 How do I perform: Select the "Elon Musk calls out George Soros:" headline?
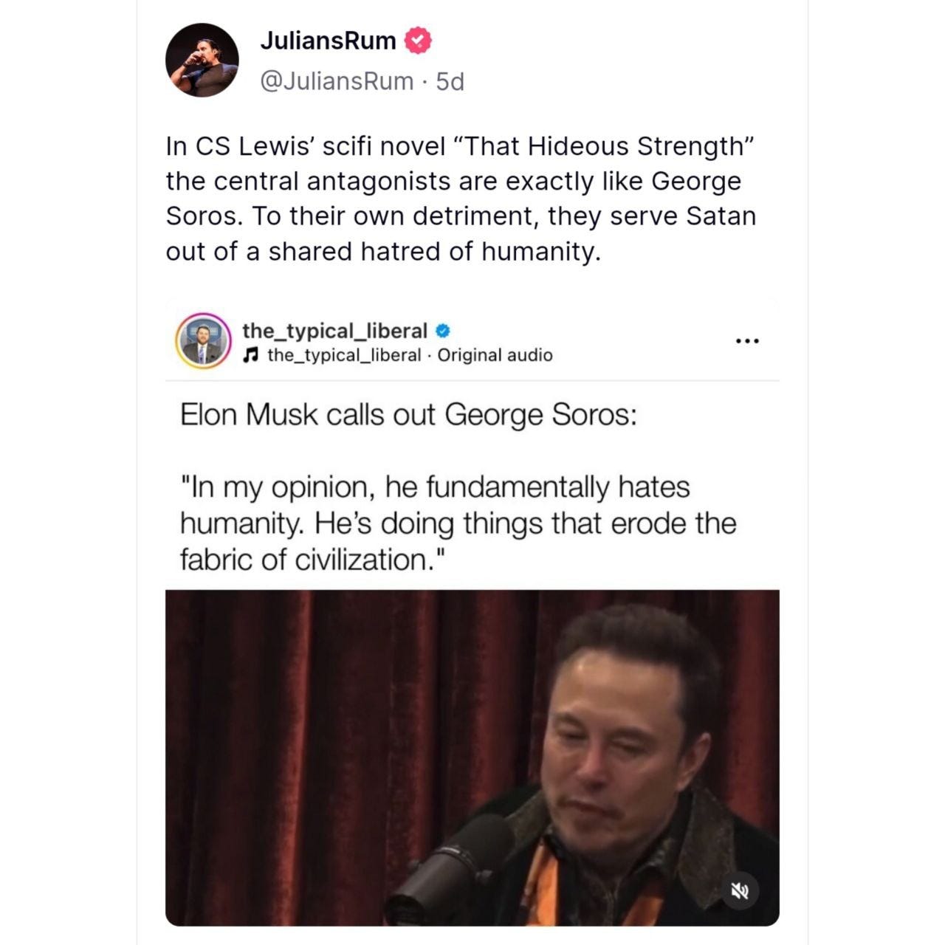click(x=408, y=415)
